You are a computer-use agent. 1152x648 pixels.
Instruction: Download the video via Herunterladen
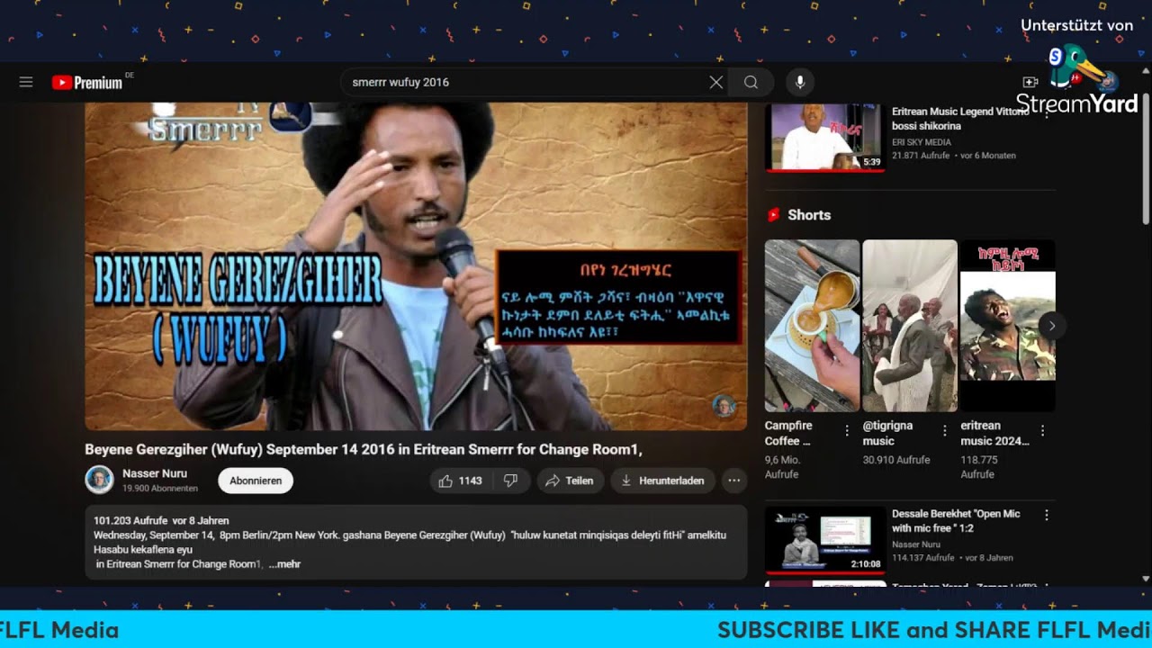click(x=663, y=481)
